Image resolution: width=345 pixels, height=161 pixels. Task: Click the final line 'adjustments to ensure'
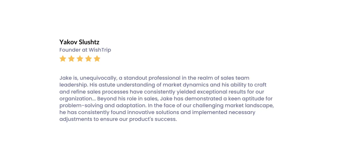[118, 119]
